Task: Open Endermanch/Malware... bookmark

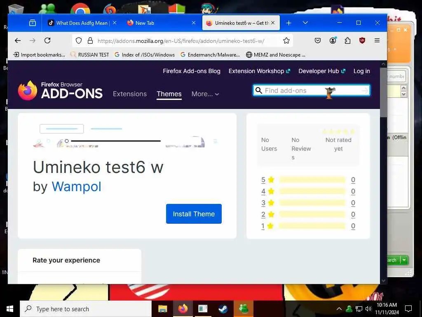Action: 210,55
